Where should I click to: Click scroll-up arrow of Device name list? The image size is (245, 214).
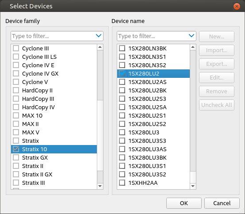pos(193,47)
